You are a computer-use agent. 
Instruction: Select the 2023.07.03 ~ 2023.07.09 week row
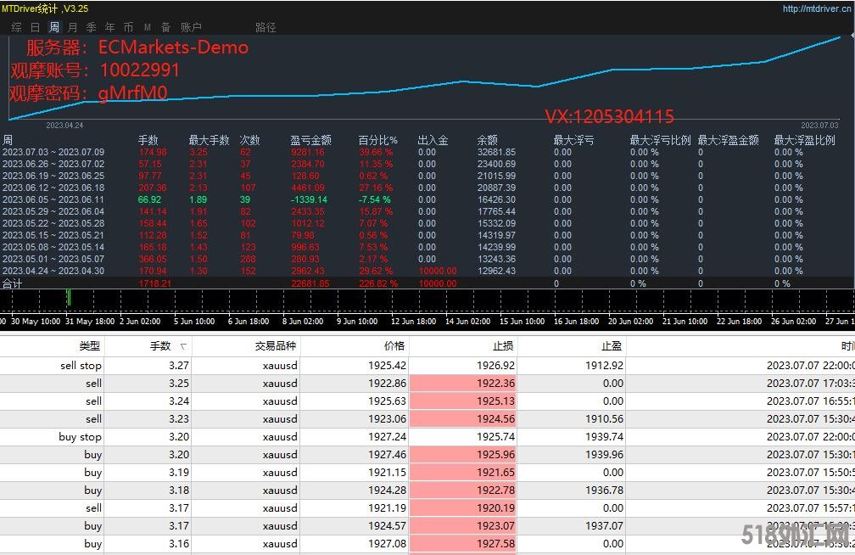coord(53,153)
